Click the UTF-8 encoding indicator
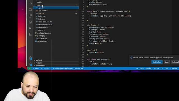 157,68
